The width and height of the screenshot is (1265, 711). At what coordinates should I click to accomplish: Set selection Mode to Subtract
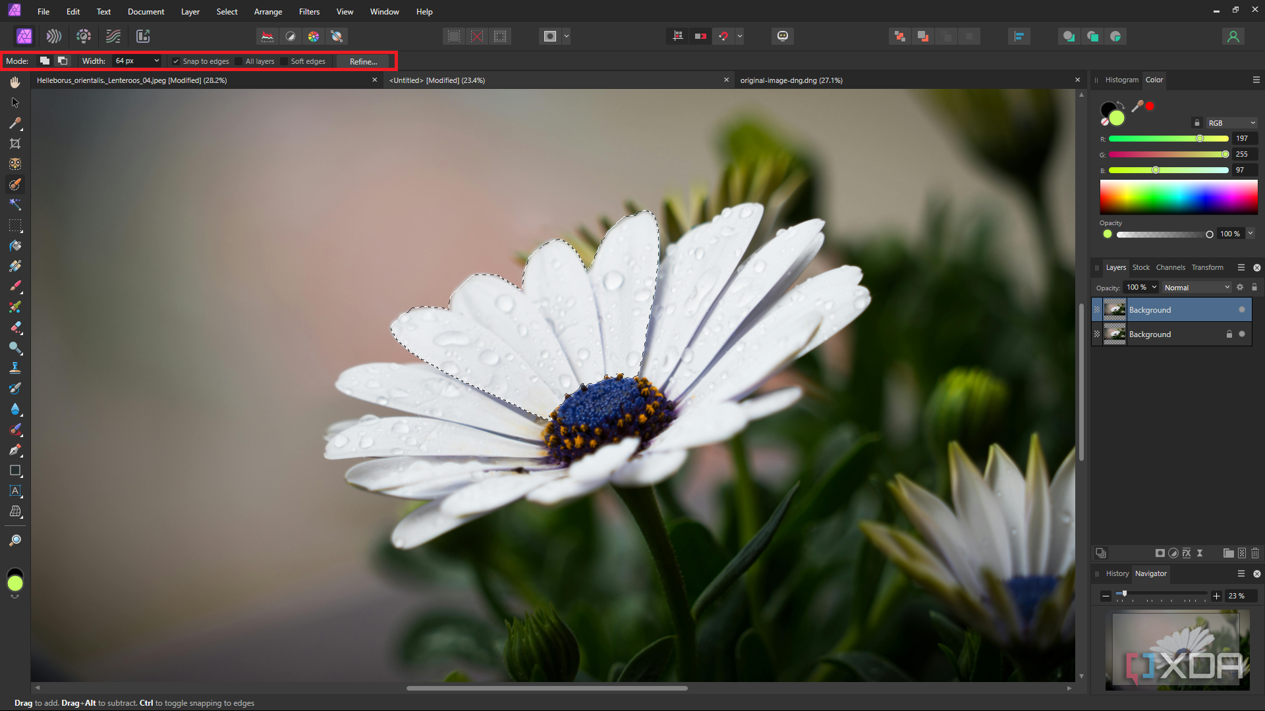[x=63, y=61]
